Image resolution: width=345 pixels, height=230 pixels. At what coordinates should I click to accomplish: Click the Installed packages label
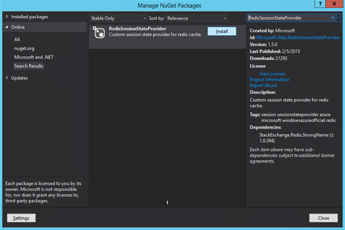[x=29, y=17]
